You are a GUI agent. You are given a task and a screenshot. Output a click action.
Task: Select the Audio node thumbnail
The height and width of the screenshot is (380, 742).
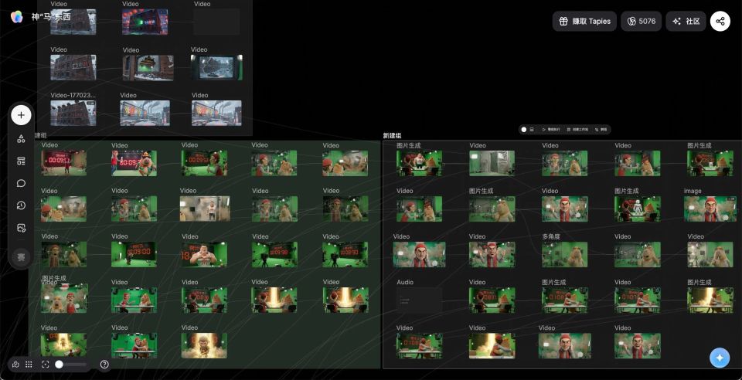coord(419,300)
